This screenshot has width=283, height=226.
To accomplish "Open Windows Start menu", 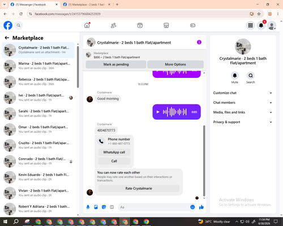I will [x=5, y=221].
